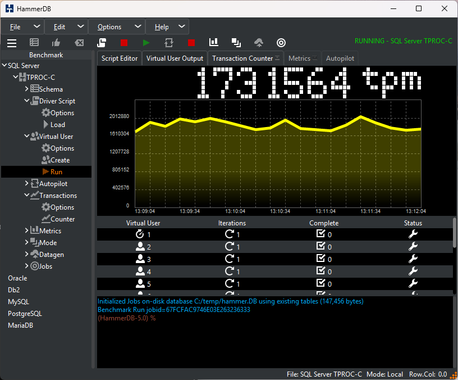Viewport: 458px width, 380px height.
Task: Switch to the Virtual User Output tab
Action: [x=175, y=58]
